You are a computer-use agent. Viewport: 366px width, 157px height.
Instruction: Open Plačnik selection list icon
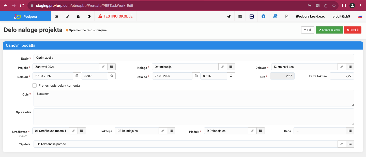261,131
